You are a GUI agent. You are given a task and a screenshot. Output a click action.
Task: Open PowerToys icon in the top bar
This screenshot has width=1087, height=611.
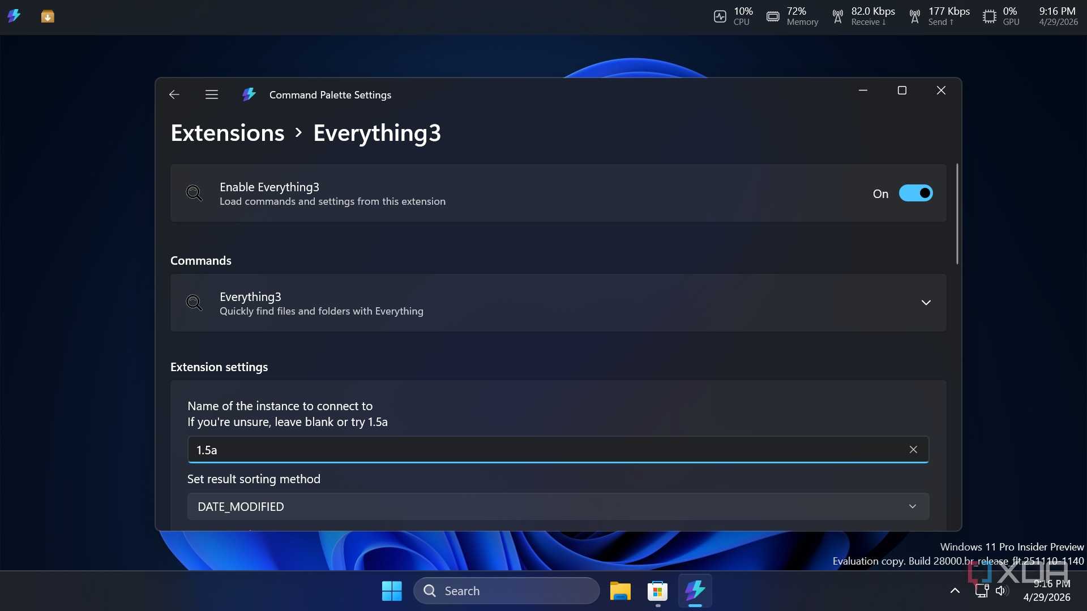tap(14, 16)
